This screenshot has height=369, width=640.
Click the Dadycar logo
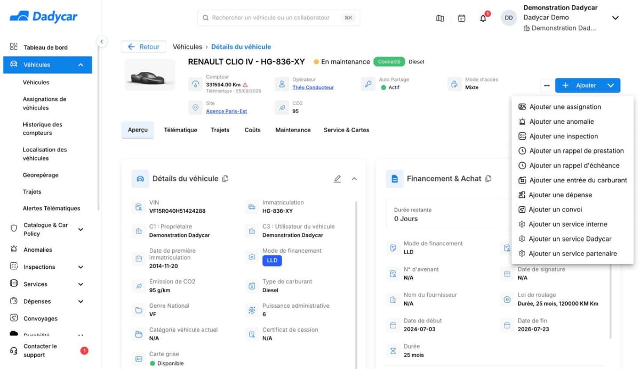point(44,17)
